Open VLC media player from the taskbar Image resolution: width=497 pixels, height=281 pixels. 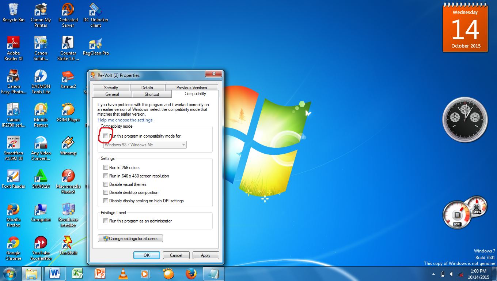123,274
